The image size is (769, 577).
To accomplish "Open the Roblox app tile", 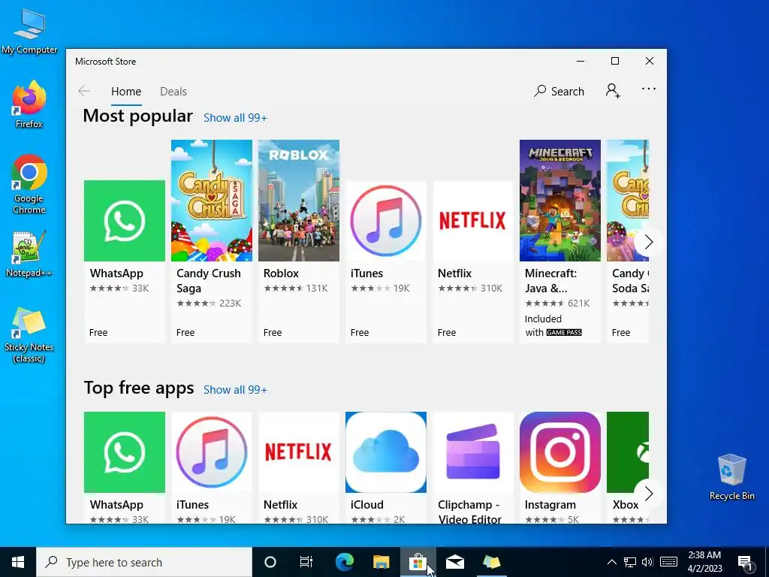I will click(299, 241).
